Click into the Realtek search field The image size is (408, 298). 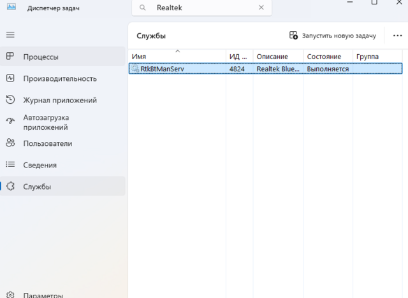point(204,8)
